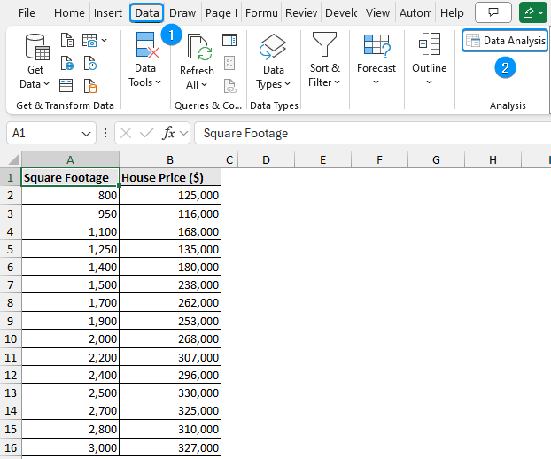The image size is (551, 459).
Task: Click the Data Analysis button
Action: pos(505,41)
